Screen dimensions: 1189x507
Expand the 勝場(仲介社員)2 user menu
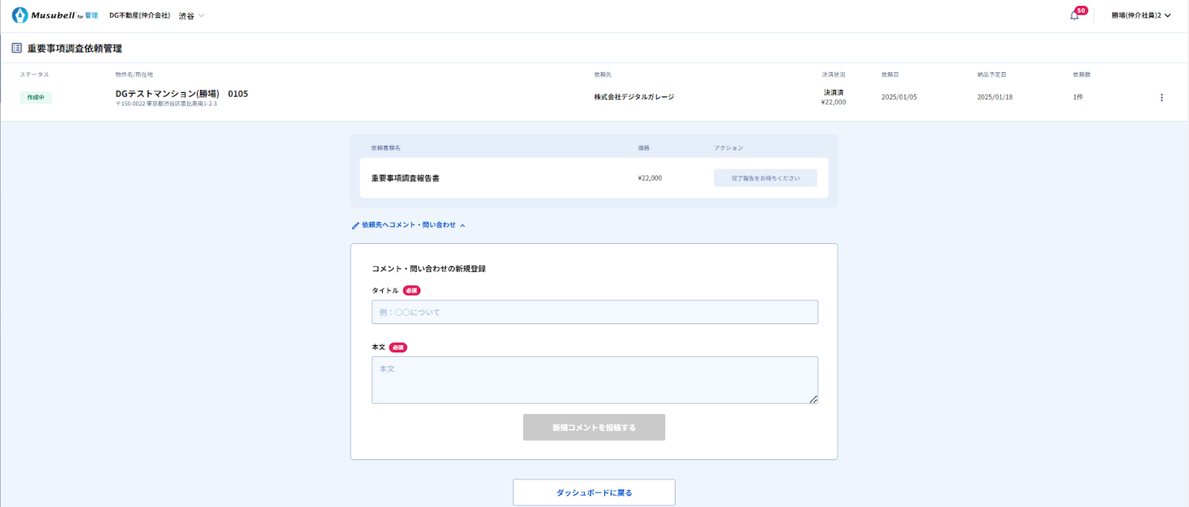[1141, 16]
